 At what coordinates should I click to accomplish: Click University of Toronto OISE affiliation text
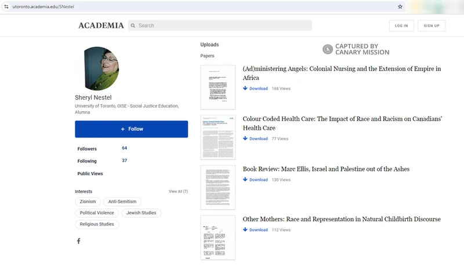click(126, 109)
